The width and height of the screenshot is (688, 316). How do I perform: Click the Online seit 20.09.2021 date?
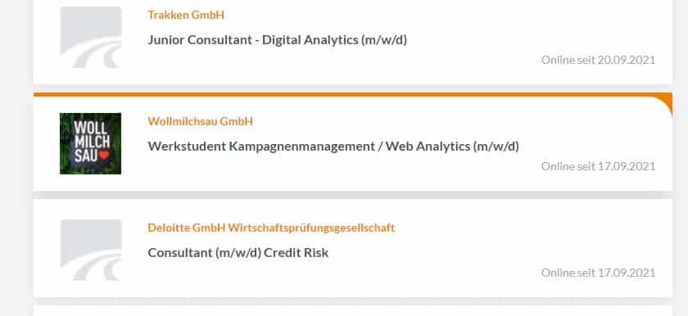coord(598,60)
